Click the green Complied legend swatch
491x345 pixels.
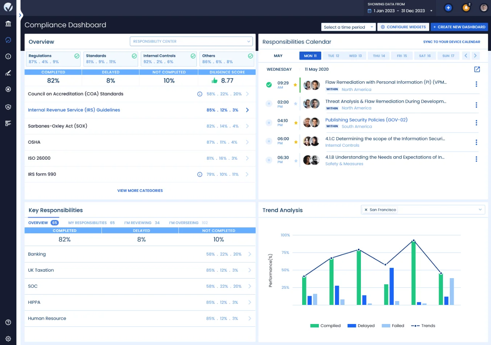(x=314, y=326)
